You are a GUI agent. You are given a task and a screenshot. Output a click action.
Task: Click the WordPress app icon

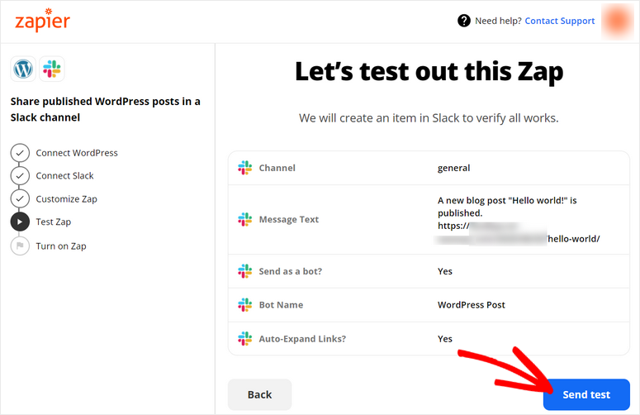click(23, 69)
